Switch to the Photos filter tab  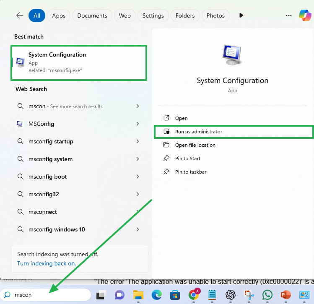[215, 16]
